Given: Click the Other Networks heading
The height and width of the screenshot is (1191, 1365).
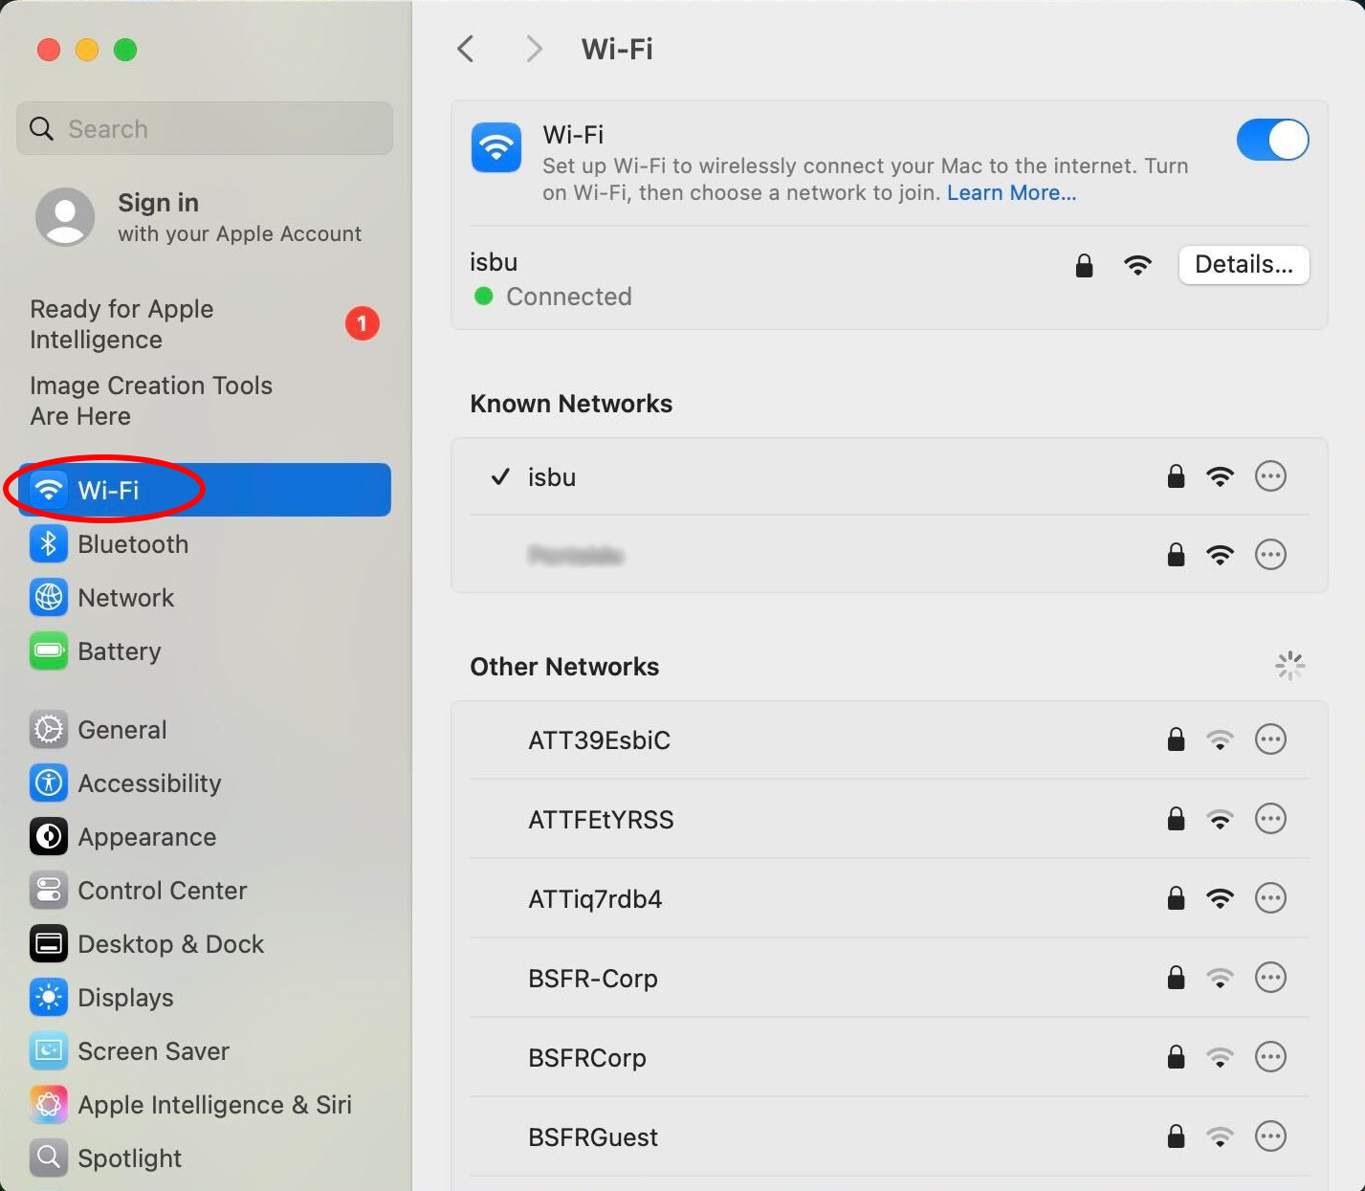Looking at the screenshot, I should pos(564,667).
